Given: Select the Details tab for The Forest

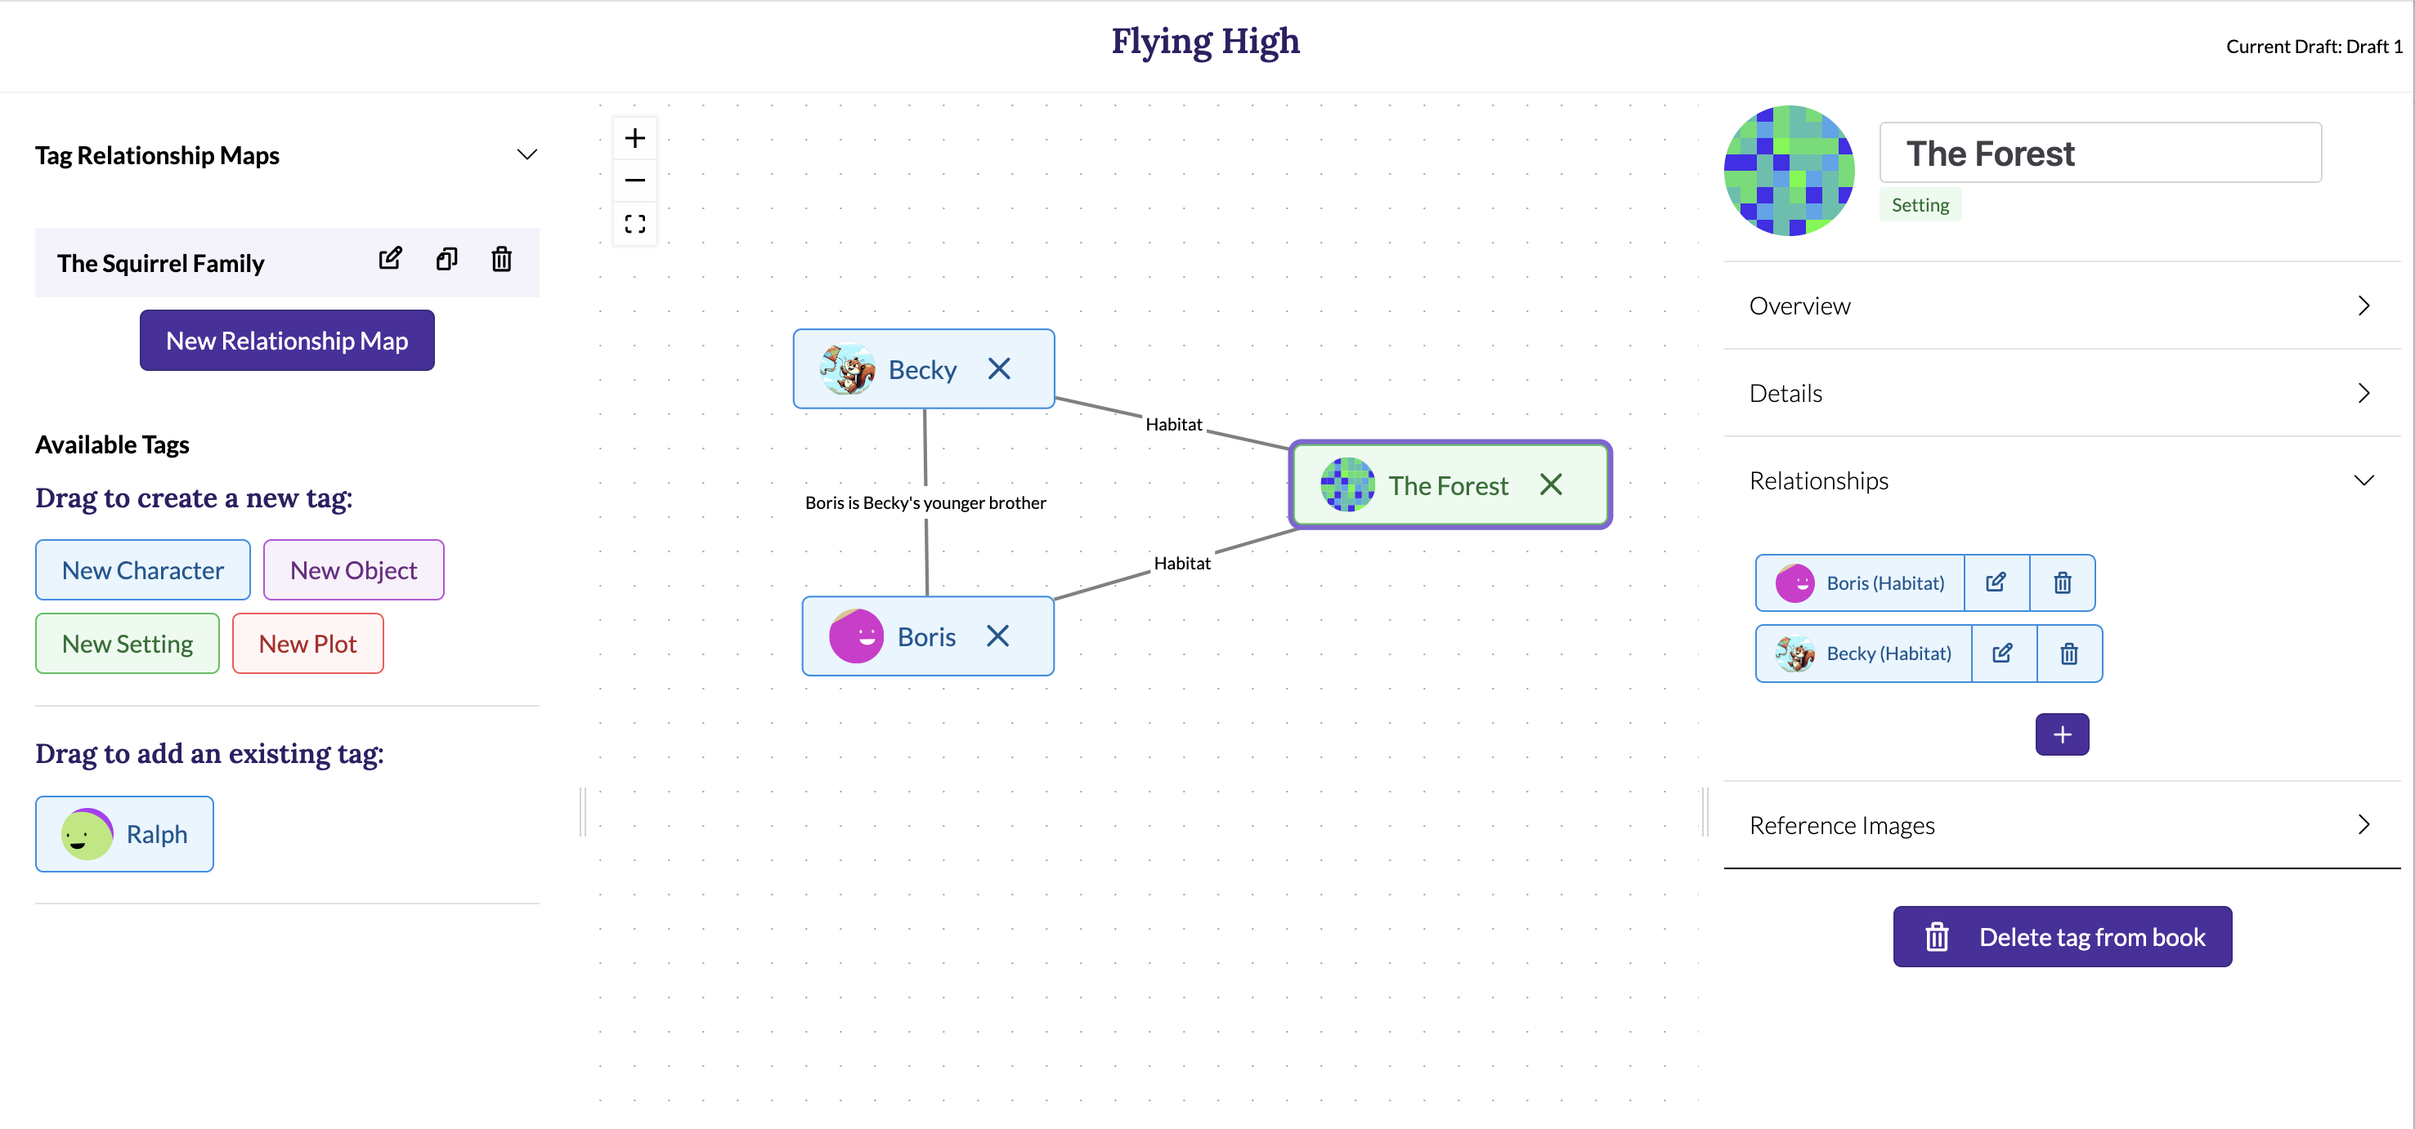Looking at the screenshot, I should click(x=1786, y=390).
